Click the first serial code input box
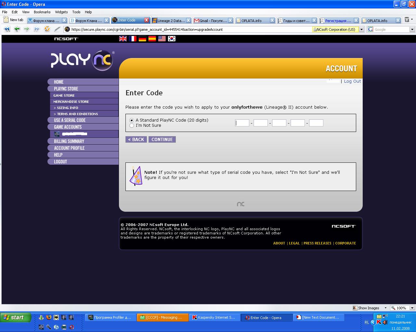416x332 pixels. pos(242,123)
